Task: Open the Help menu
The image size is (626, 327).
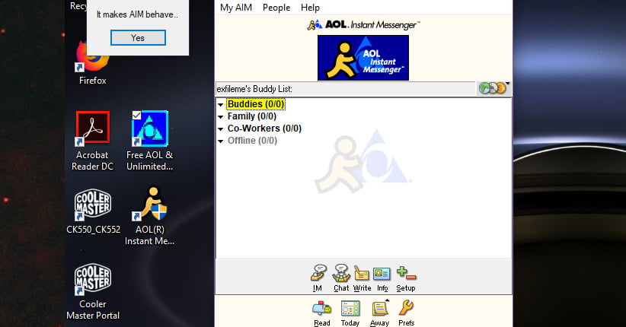Action: [x=310, y=8]
